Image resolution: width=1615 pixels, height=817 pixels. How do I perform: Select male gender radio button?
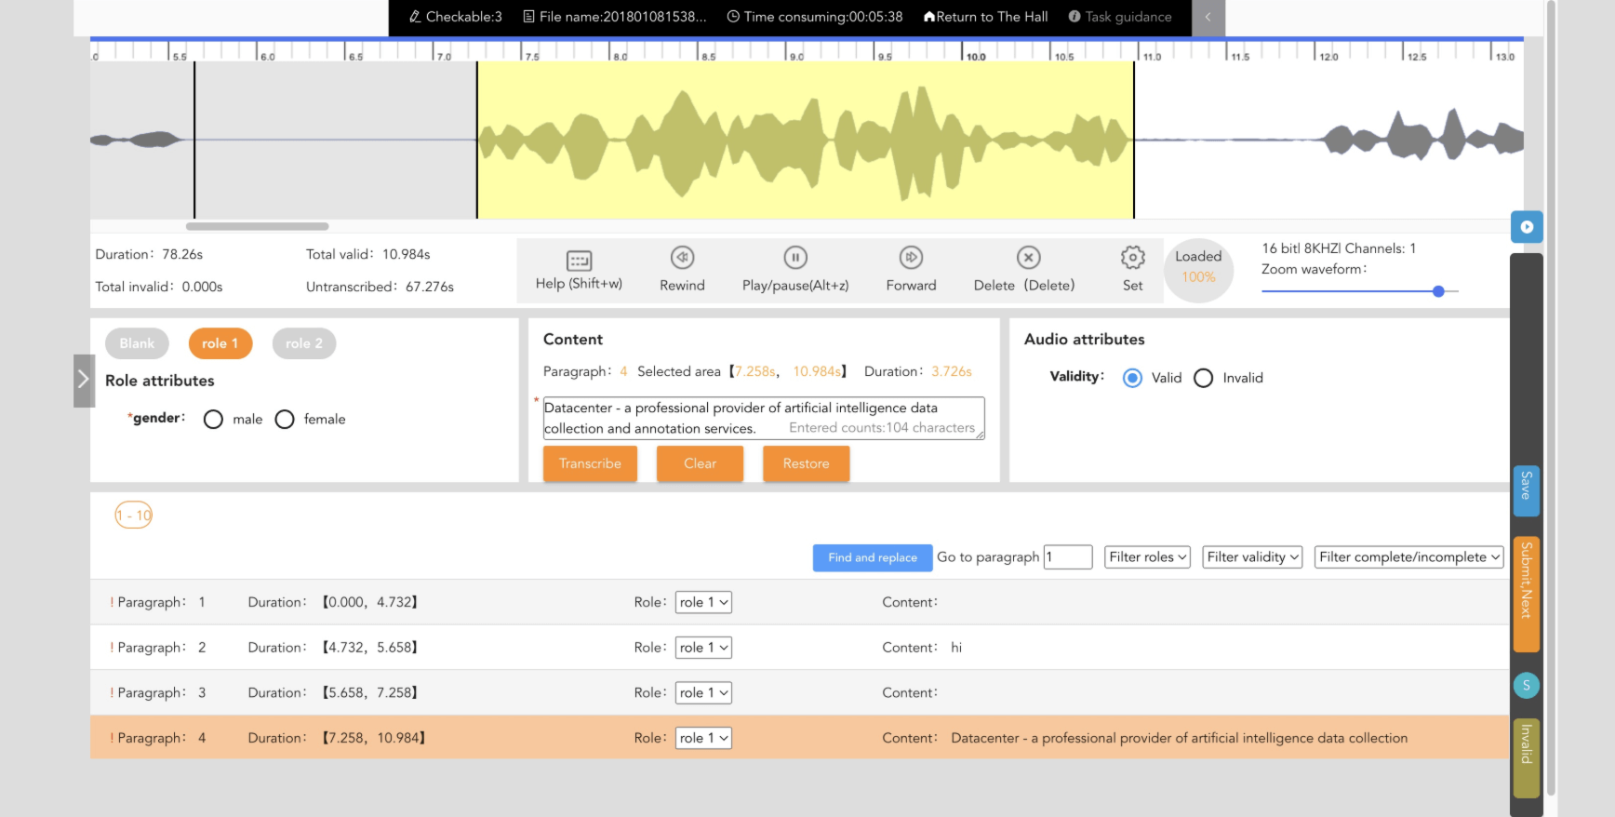[214, 420]
